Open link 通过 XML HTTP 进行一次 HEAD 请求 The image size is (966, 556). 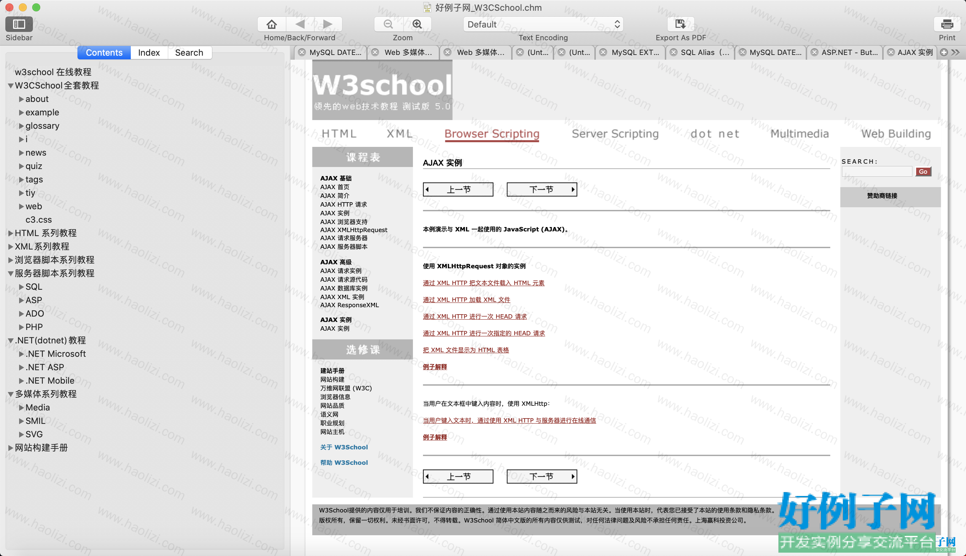click(x=475, y=317)
